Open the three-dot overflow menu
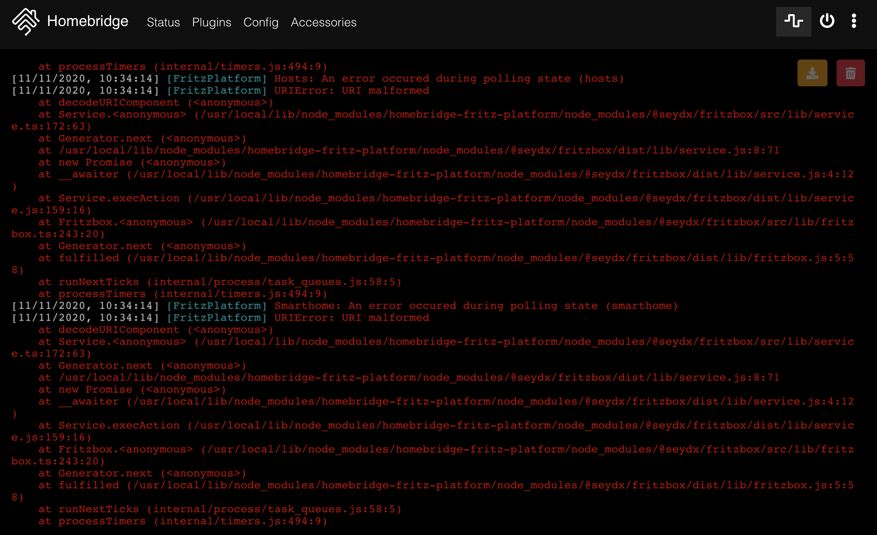This screenshot has height=535, width=877. (853, 22)
